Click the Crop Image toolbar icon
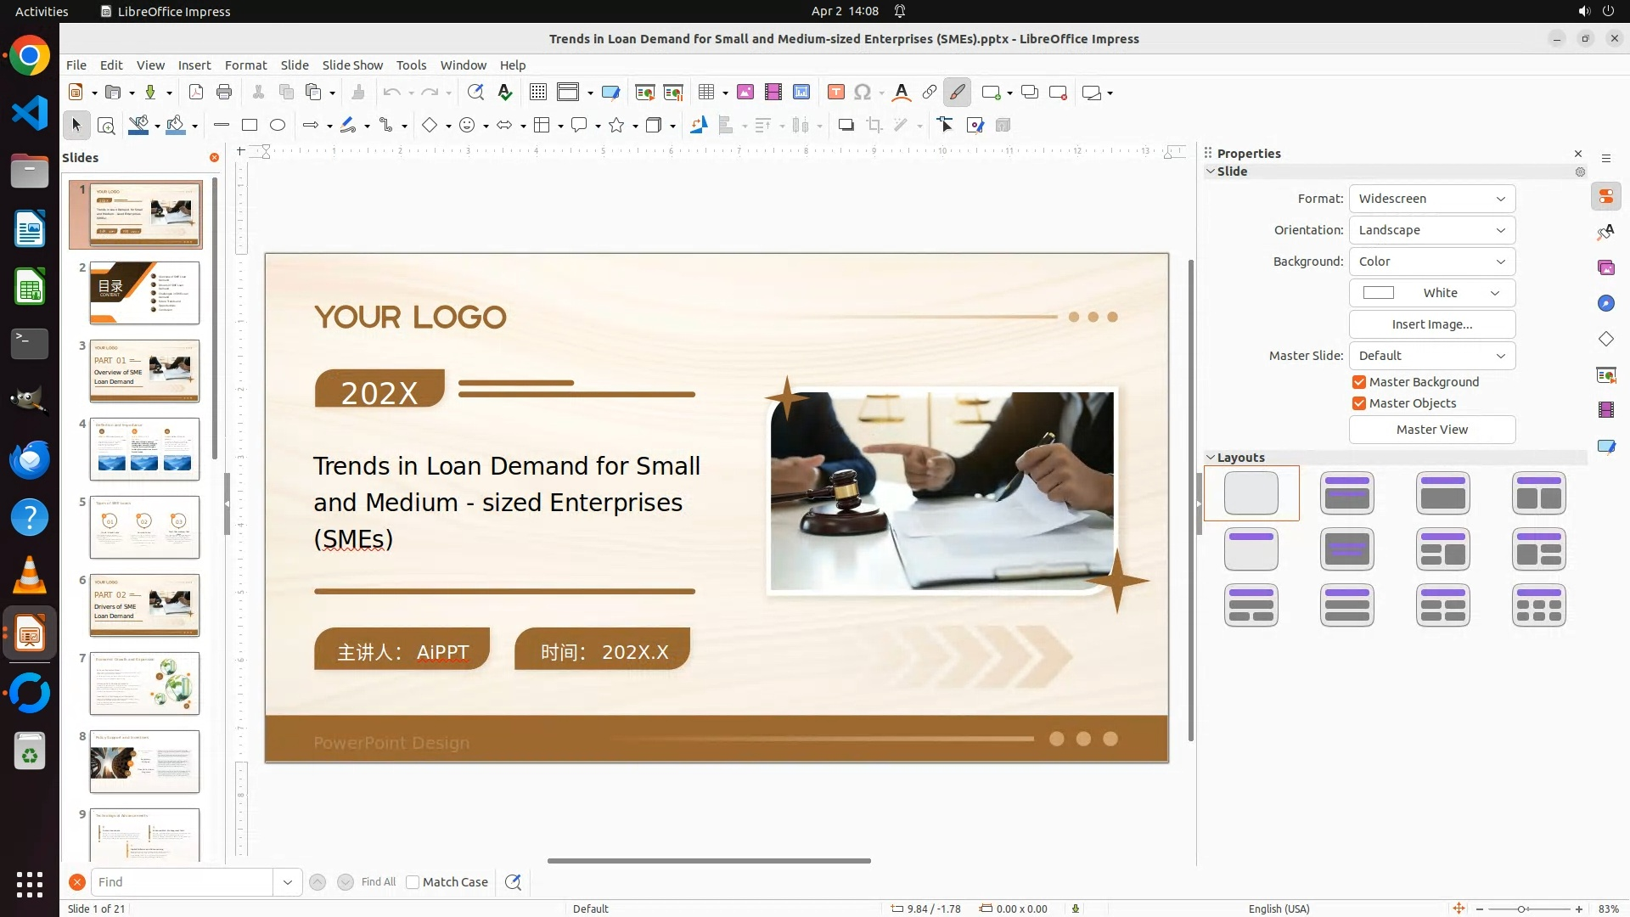 (874, 126)
